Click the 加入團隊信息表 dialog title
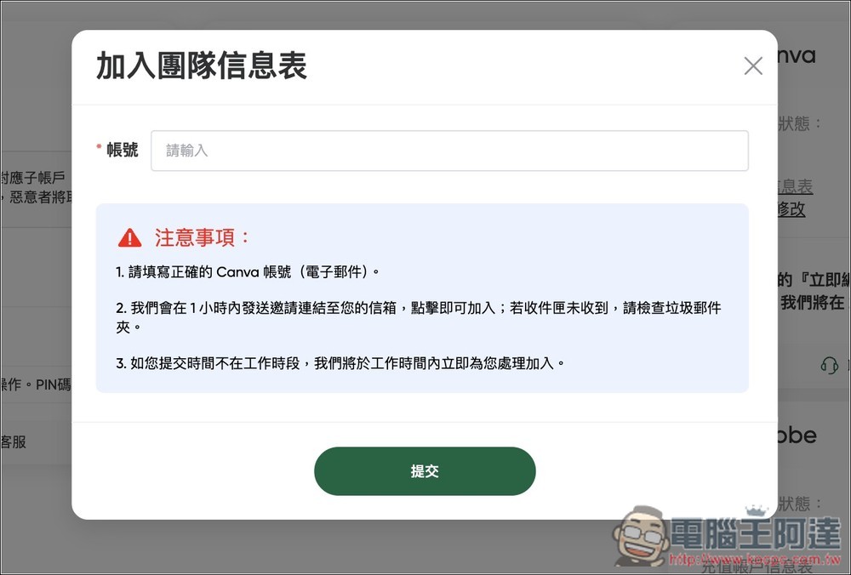Screen dimensions: 851x575 coord(202,65)
